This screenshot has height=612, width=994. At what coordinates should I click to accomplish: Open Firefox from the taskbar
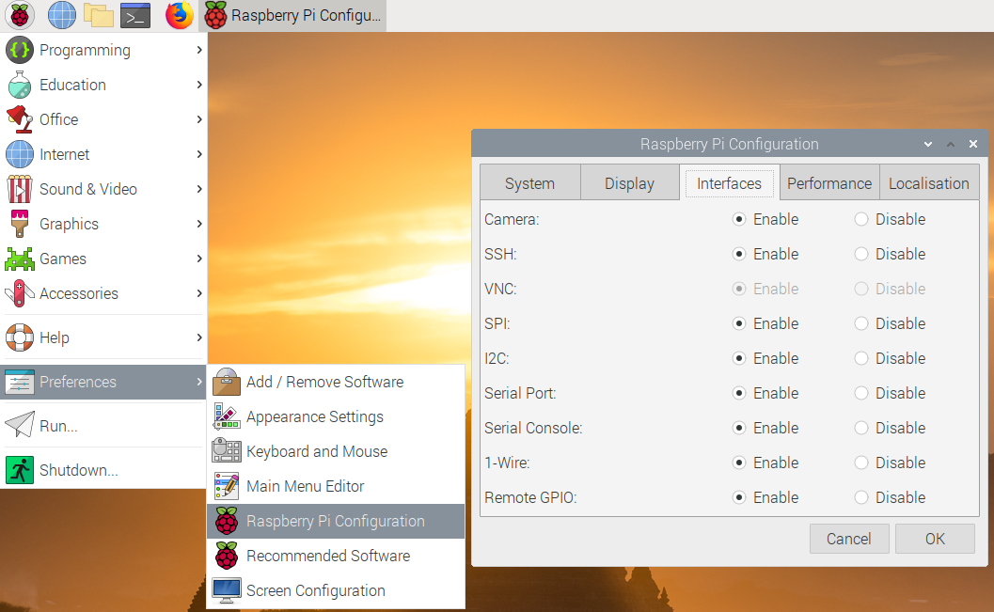pos(179,15)
